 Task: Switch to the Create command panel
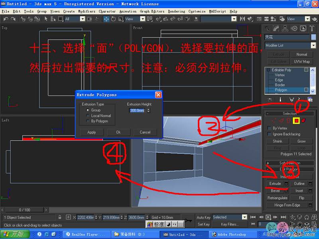(x=267, y=28)
